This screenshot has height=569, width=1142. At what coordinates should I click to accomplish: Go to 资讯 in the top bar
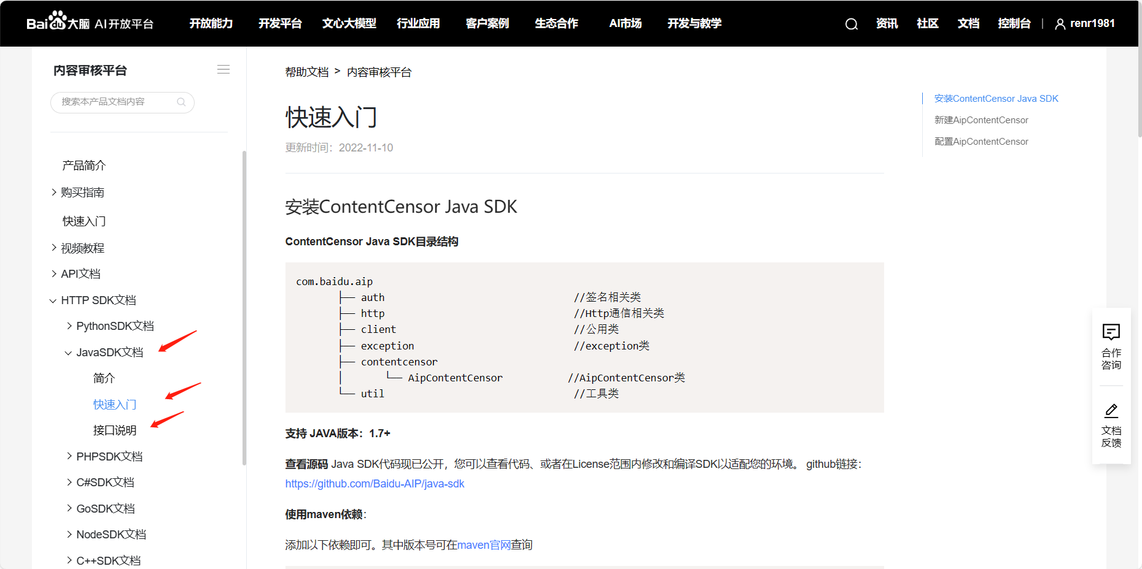pos(887,23)
